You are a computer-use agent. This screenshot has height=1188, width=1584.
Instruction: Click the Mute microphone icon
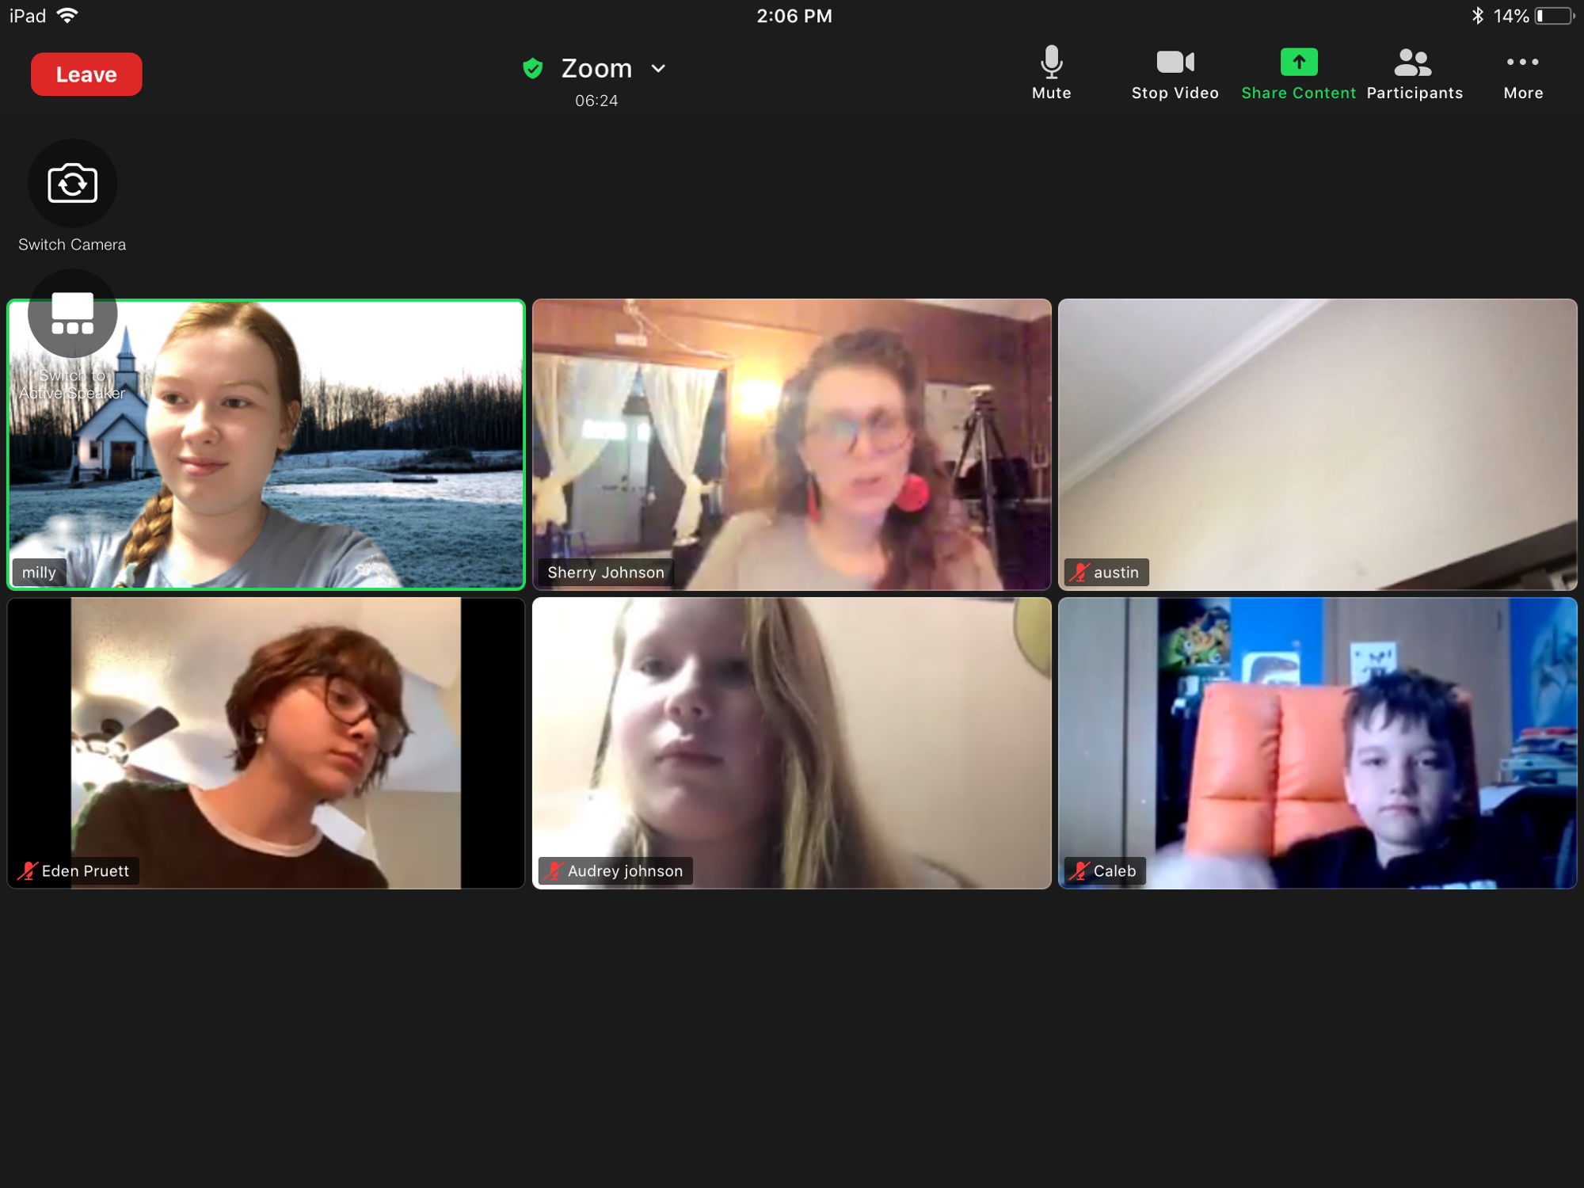pos(1051,63)
